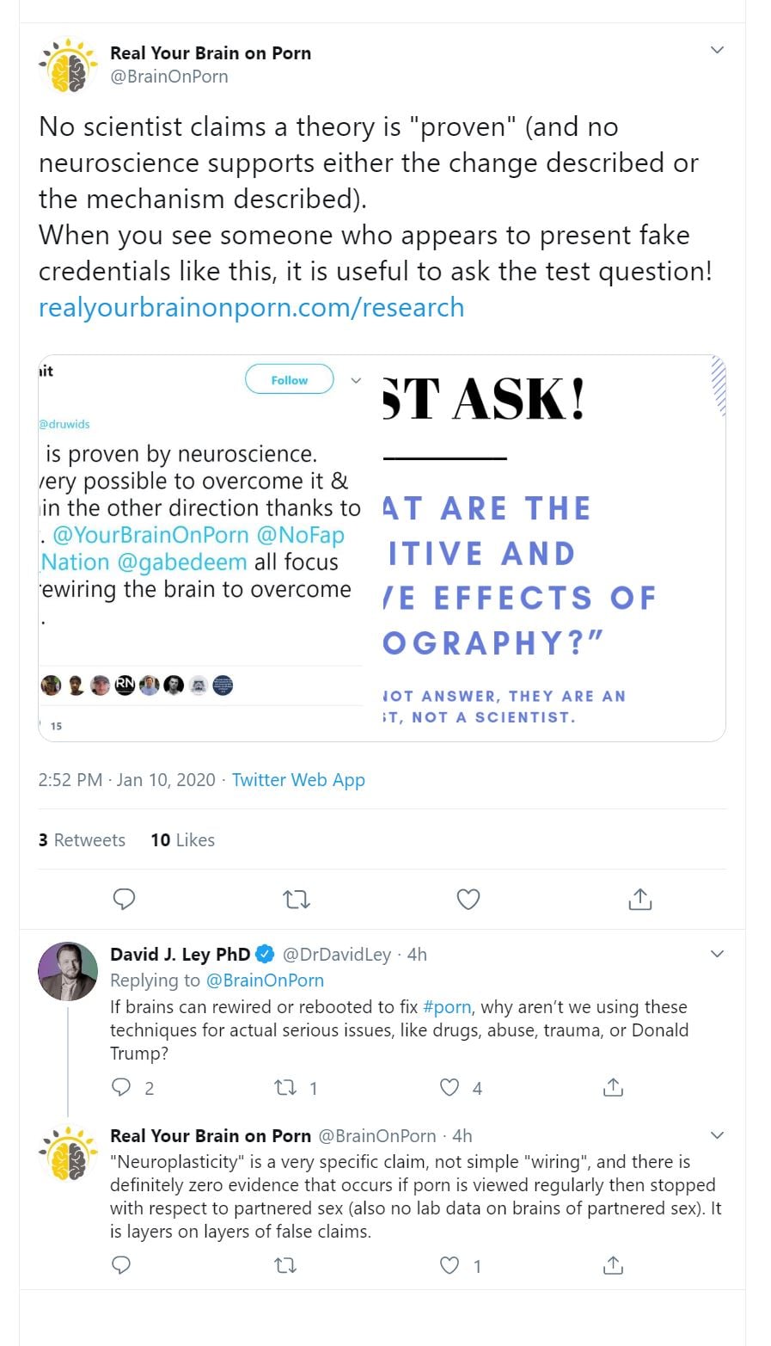771x1346 pixels.
Task: View the 10 Likes list
Action: (x=182, y=840)
